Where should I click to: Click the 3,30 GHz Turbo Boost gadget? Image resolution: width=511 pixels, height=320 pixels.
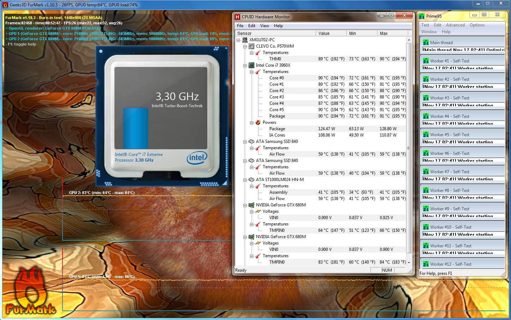coord(162,116)
